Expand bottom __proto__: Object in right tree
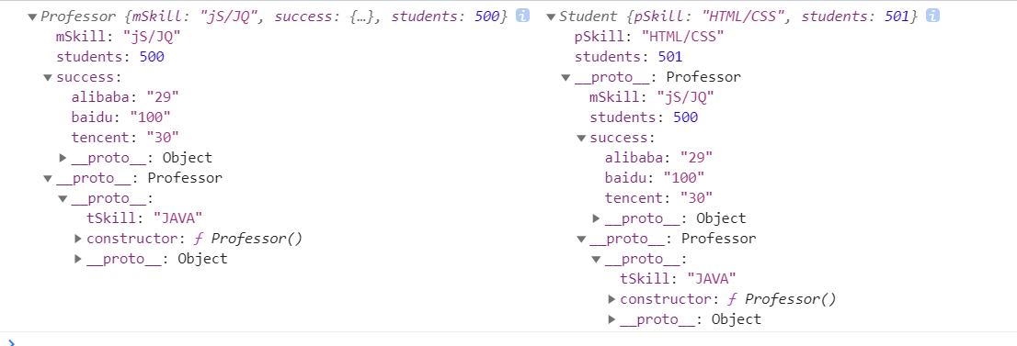Image resolution: width=1017 pixels, height=346 pixels. [611, 319]
